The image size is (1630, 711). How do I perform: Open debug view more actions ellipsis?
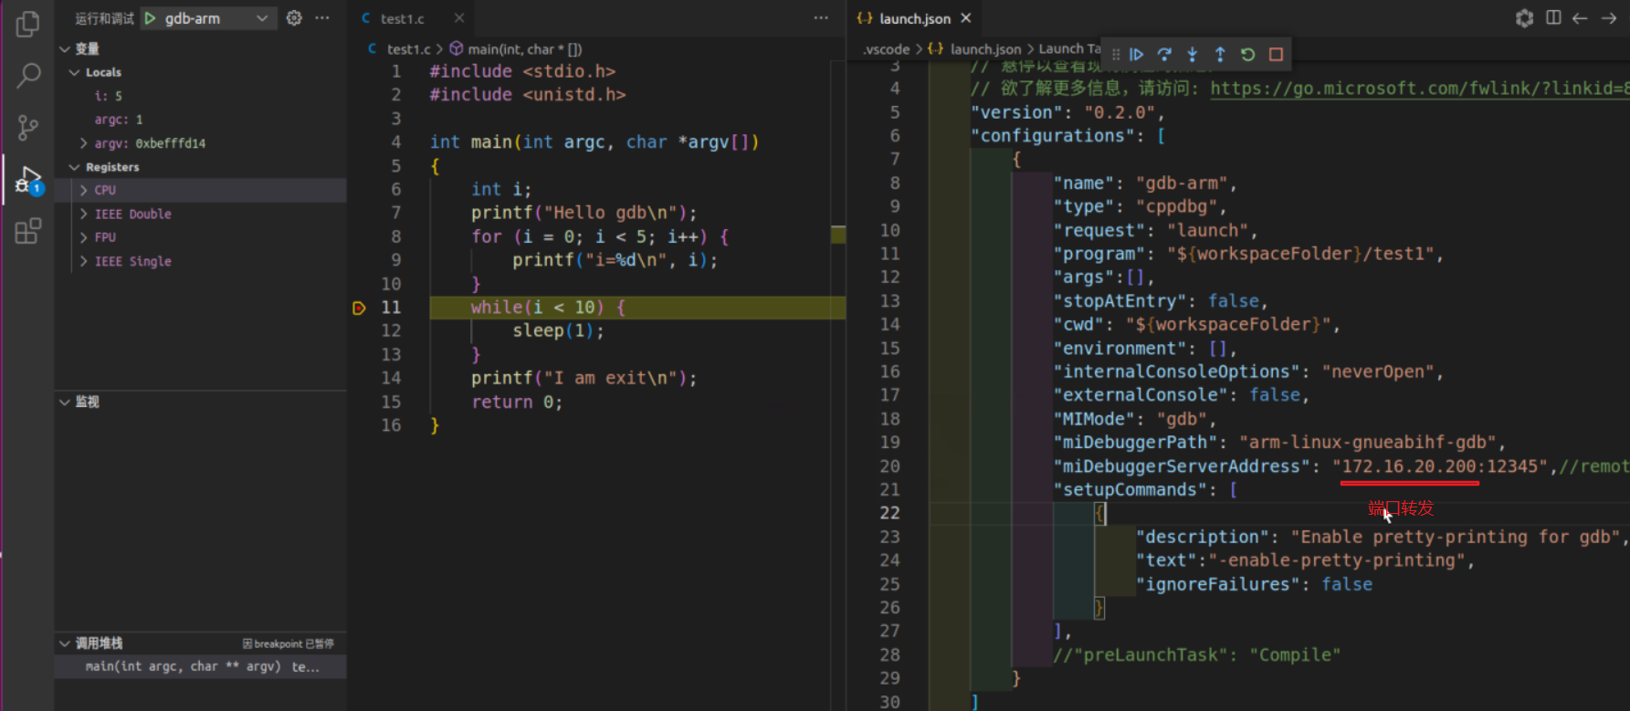coord(322,18)
